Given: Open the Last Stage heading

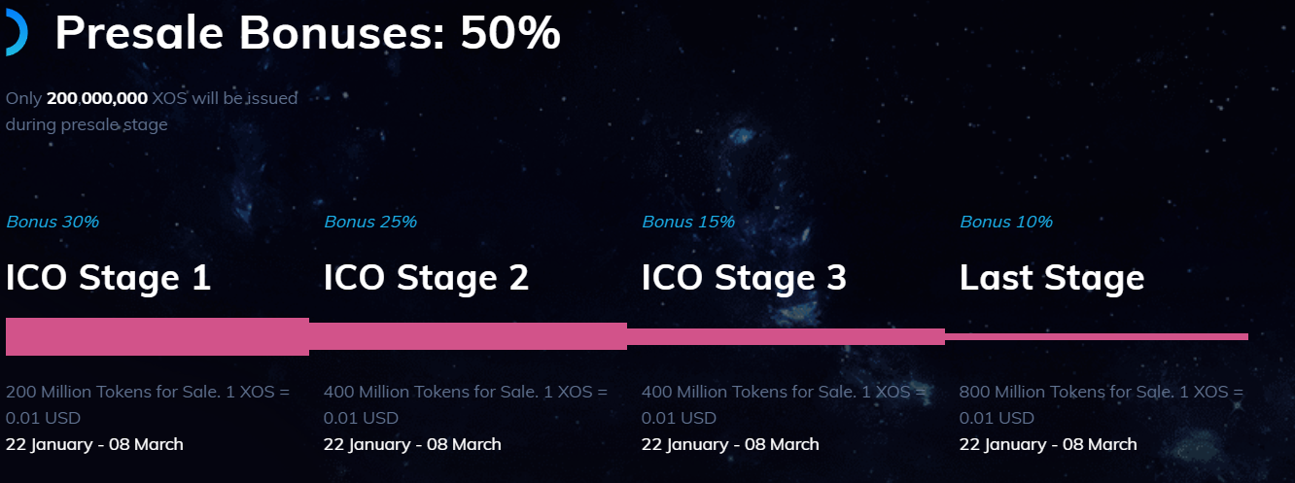Looking at the screenshot, I should coord(1052,278).
